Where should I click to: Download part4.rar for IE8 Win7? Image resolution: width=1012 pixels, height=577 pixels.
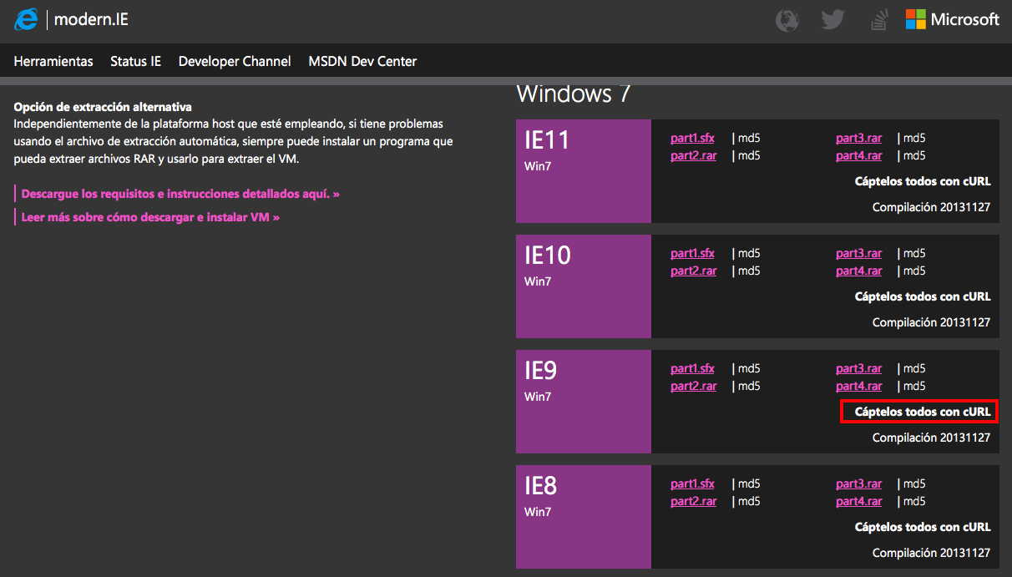point(858,501)
